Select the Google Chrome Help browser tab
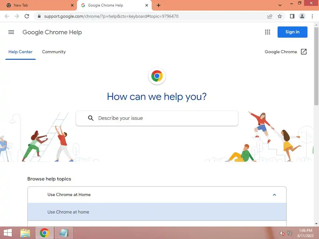Screen dimensions: 319x239 coord(114,5)
